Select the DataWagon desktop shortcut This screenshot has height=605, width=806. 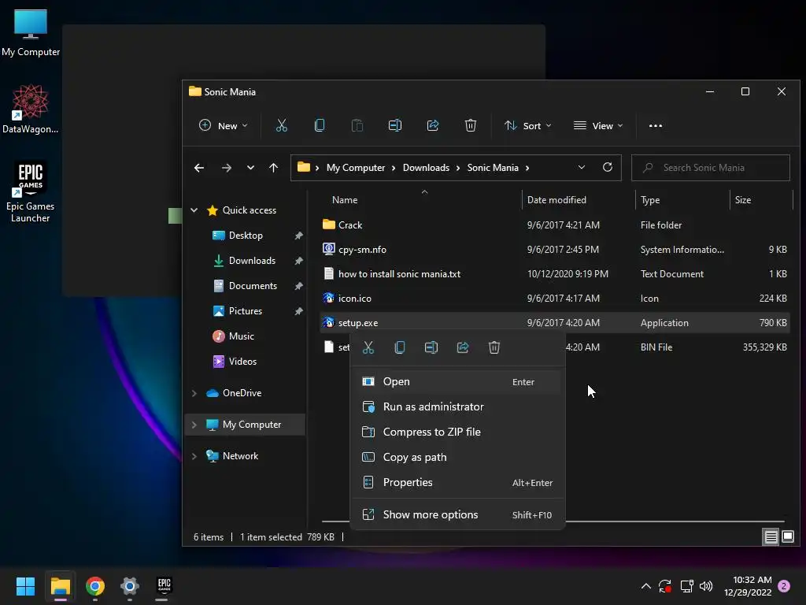31,109
